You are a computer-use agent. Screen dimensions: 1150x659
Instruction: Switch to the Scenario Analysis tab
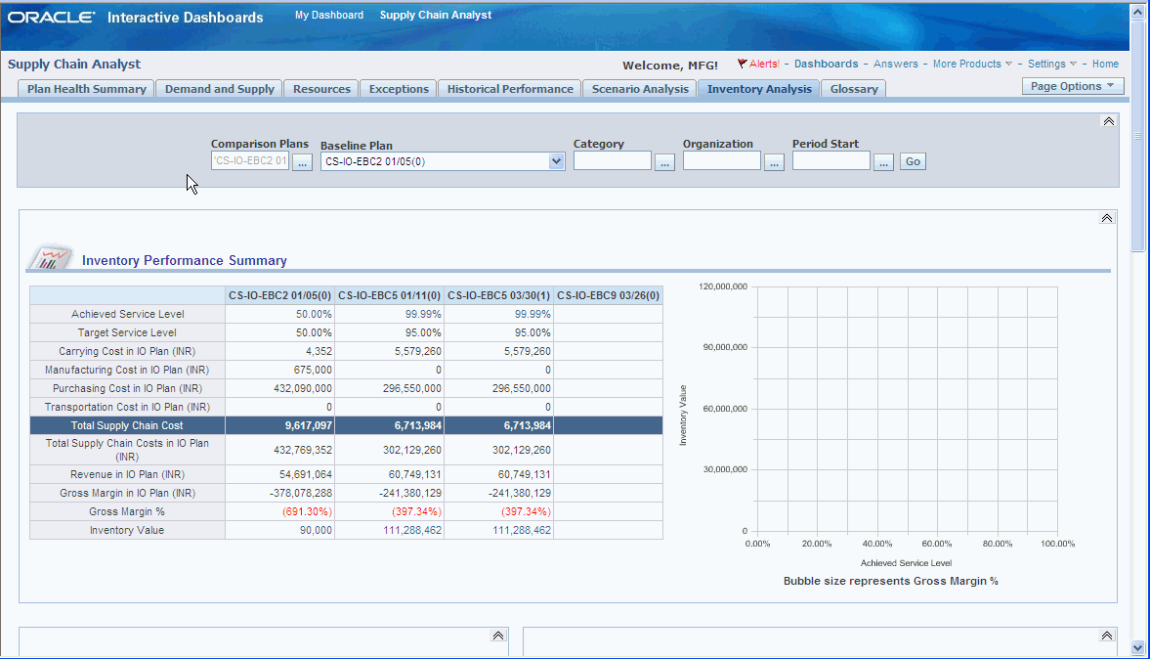(640, 89)
